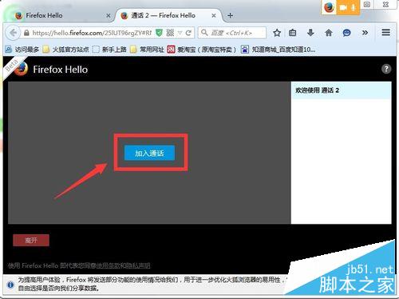
Task: Open the 访问最多 bookmark
Action: tap(22, 50)
